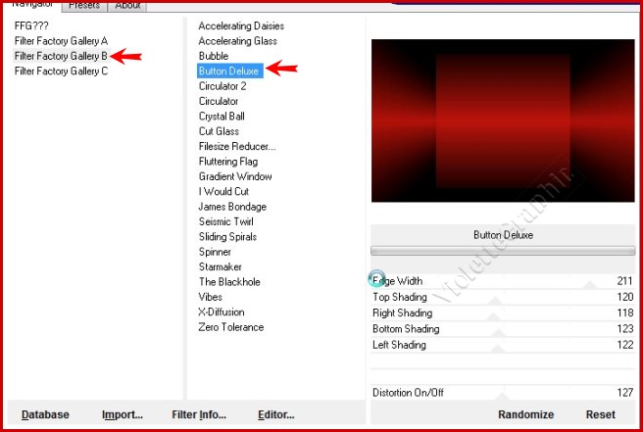Click the red filter preview image
643x432 pixels.
503,121
